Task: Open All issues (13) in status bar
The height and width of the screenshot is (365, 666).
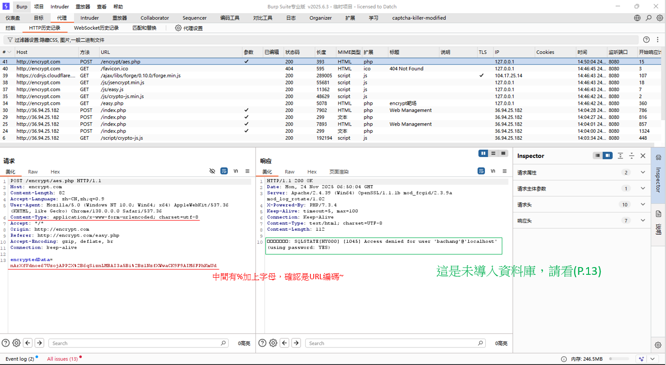Action: tap(62, 359)
